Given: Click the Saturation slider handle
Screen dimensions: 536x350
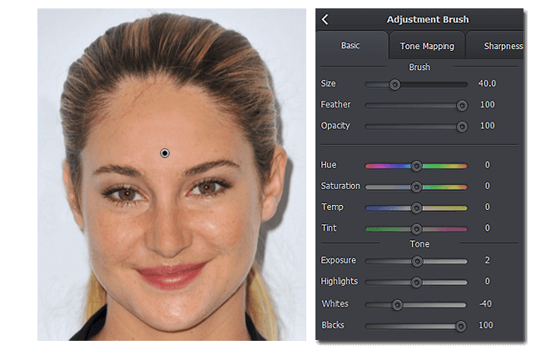Looking at the screenshot, I should (416, 187).
